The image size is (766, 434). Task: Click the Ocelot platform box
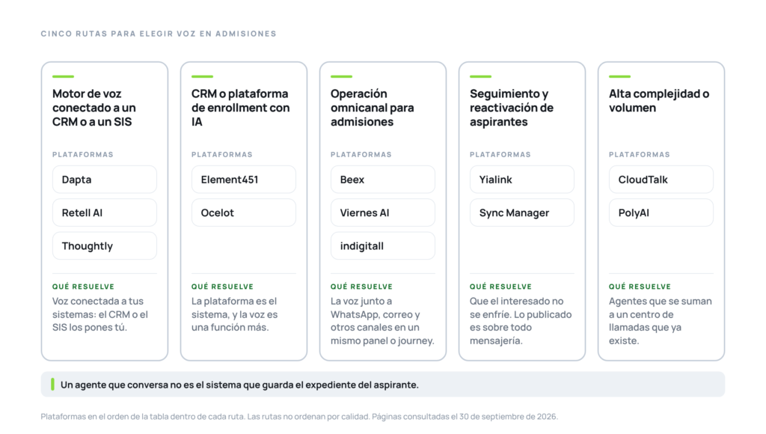(x=244, y=213)
